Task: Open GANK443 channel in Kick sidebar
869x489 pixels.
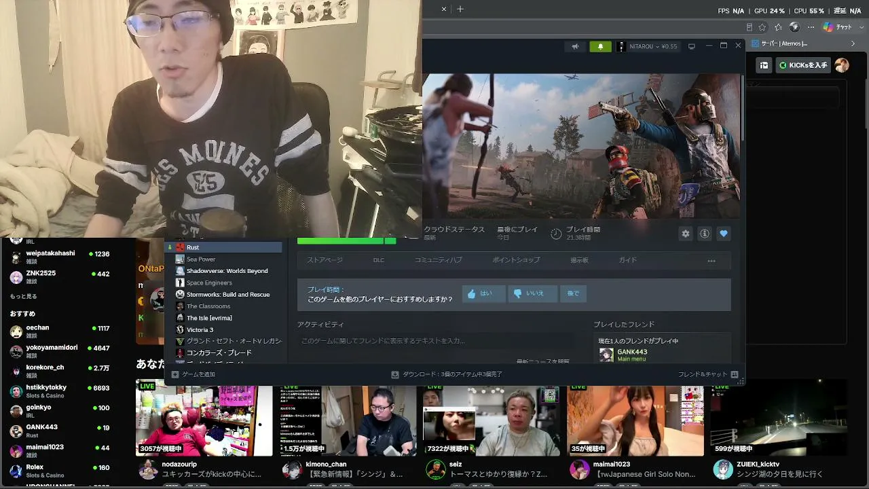Action: click(59, 431)
